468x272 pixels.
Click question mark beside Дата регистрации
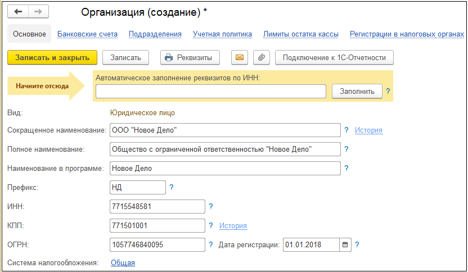pyautogui.click(x=357, y=245)
